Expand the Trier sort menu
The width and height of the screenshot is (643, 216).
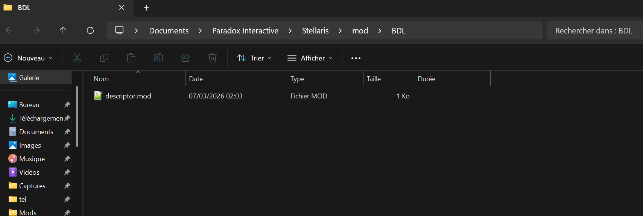254,58
